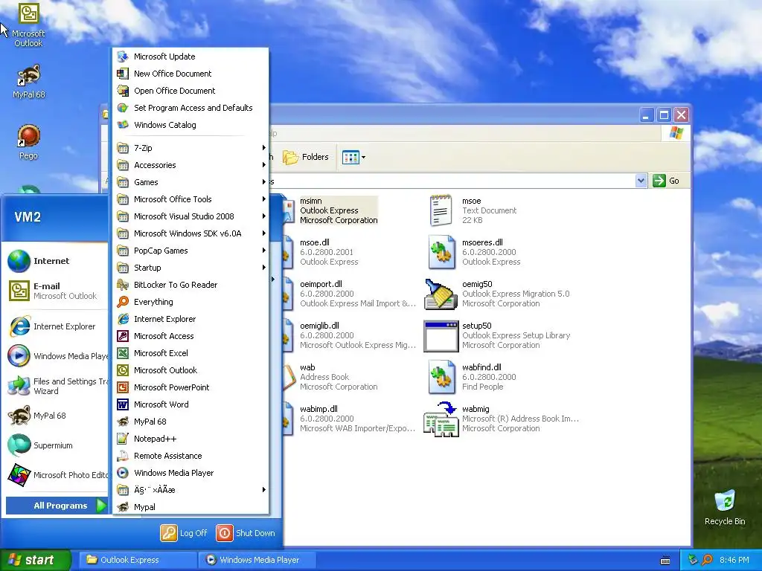Open MyPal 68 in Start menu left pane

[x=56, y=416]
